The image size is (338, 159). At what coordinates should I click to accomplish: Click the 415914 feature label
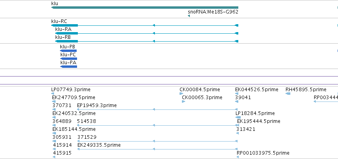pos(62,145)
